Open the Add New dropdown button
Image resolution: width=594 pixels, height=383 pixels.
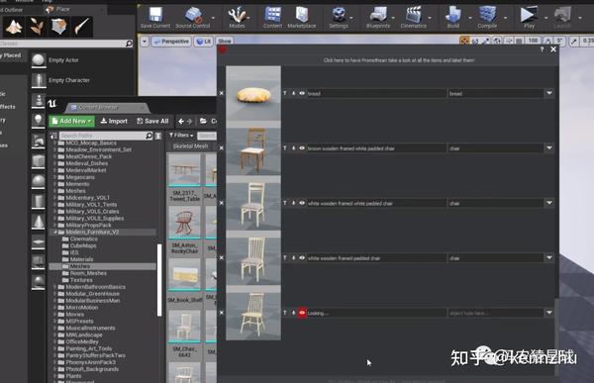tap(71, 121)
